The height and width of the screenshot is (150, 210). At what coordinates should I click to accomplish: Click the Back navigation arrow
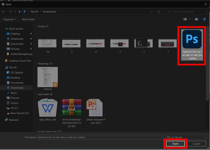[x=4, y=12]
